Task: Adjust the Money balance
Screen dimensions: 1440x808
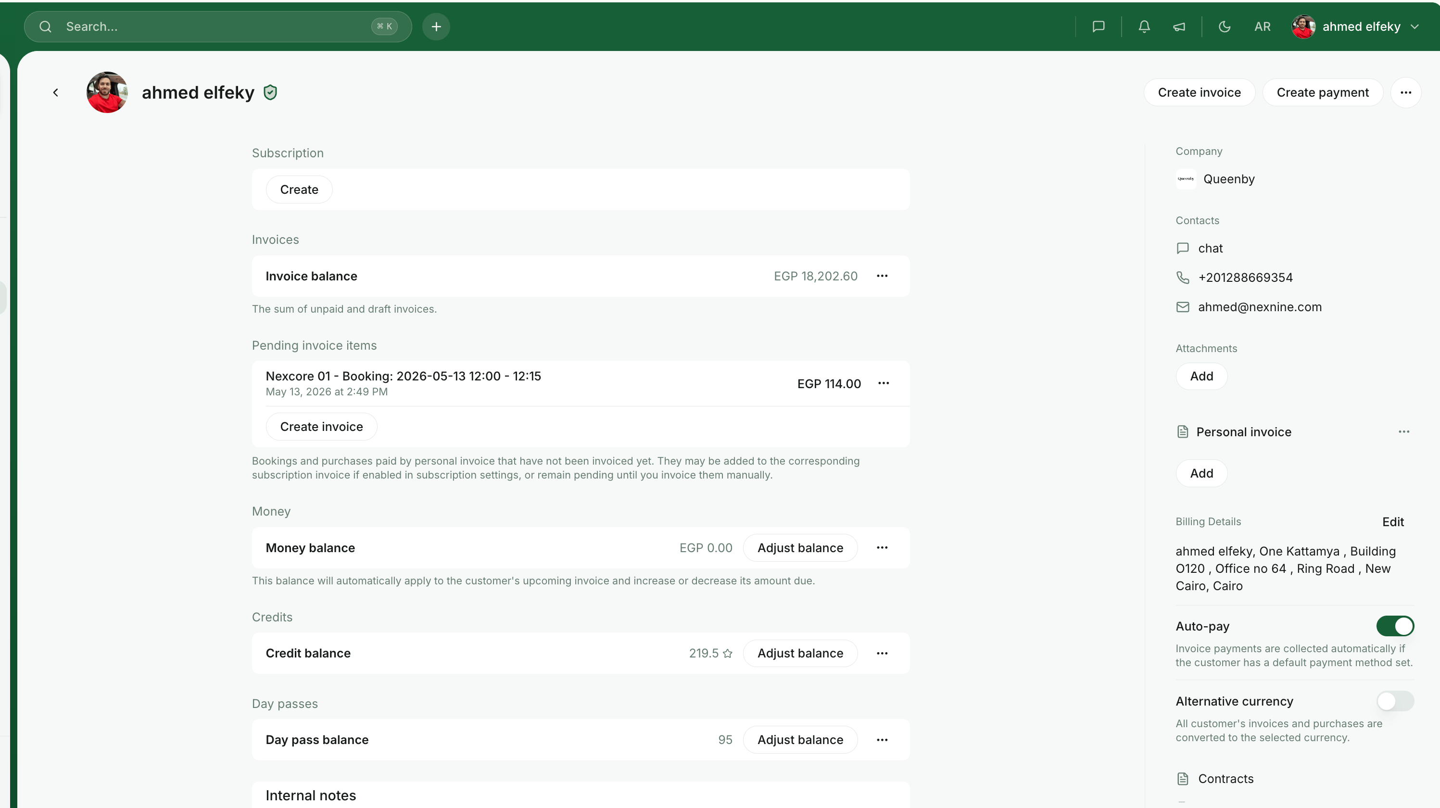Action: coord(800,548)
